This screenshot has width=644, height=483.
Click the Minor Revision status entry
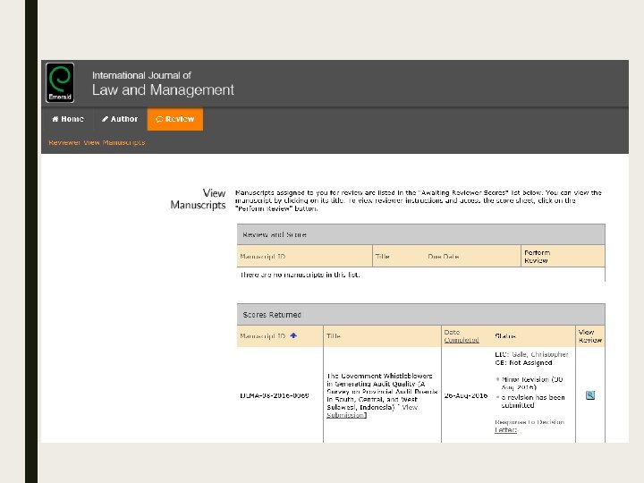coord(532,383)
